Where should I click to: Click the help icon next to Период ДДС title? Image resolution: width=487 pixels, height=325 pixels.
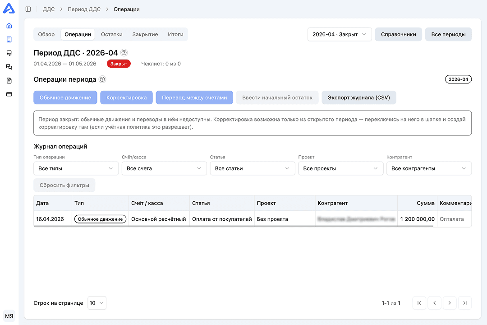[124, 52]
